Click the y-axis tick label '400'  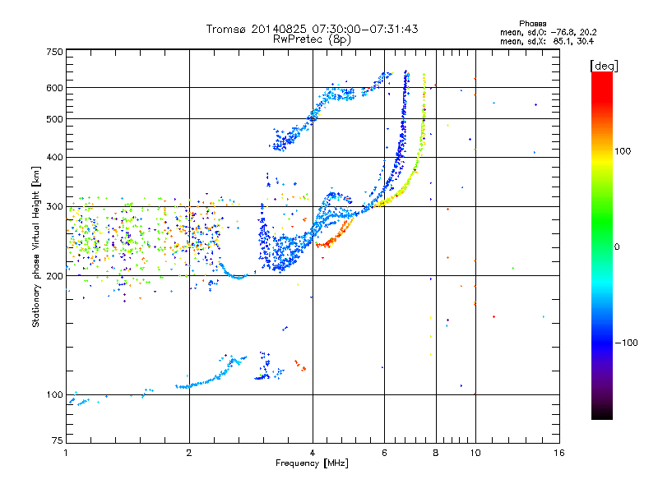tap(54, 157)
